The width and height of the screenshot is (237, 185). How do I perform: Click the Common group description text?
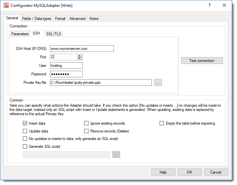point(115,110)
